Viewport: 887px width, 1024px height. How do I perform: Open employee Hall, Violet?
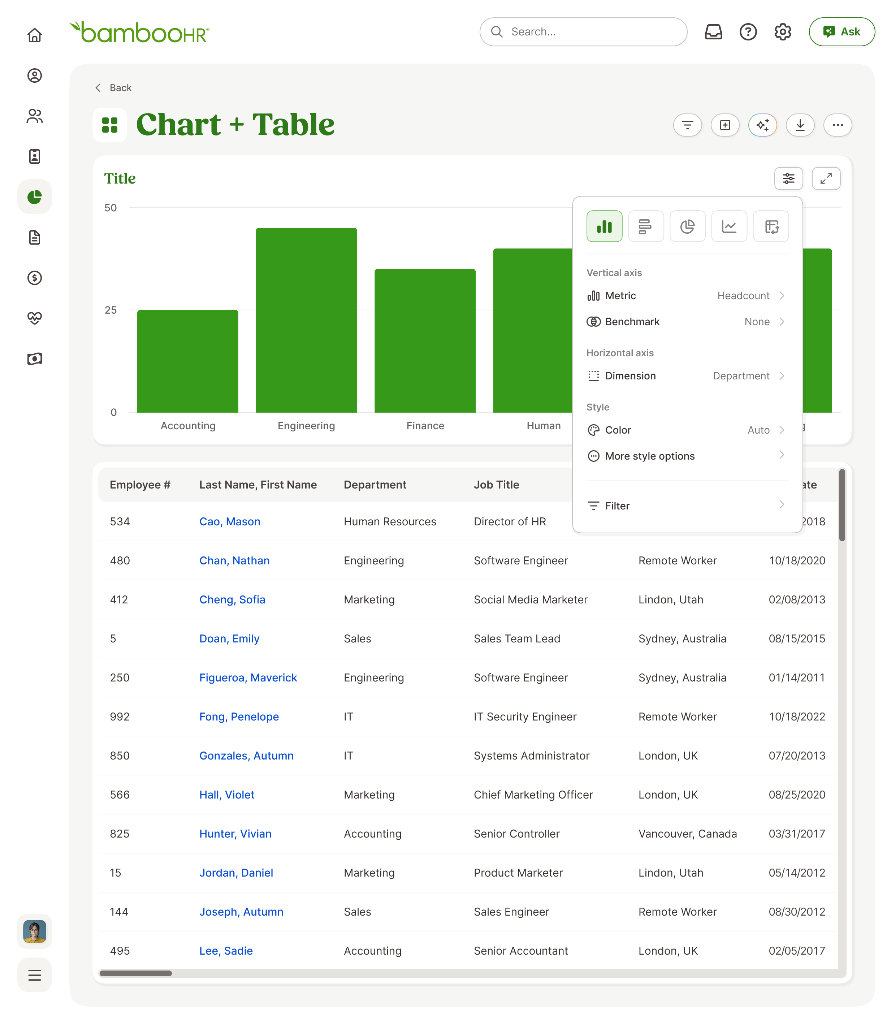[227, 795]
